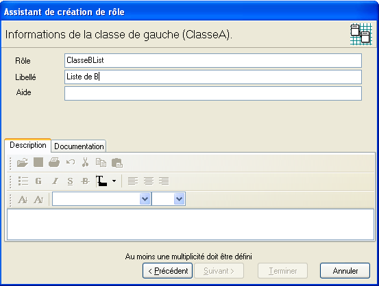379x286 pixels.
Task: Expand the font size combo box
Action: [179, 199]
